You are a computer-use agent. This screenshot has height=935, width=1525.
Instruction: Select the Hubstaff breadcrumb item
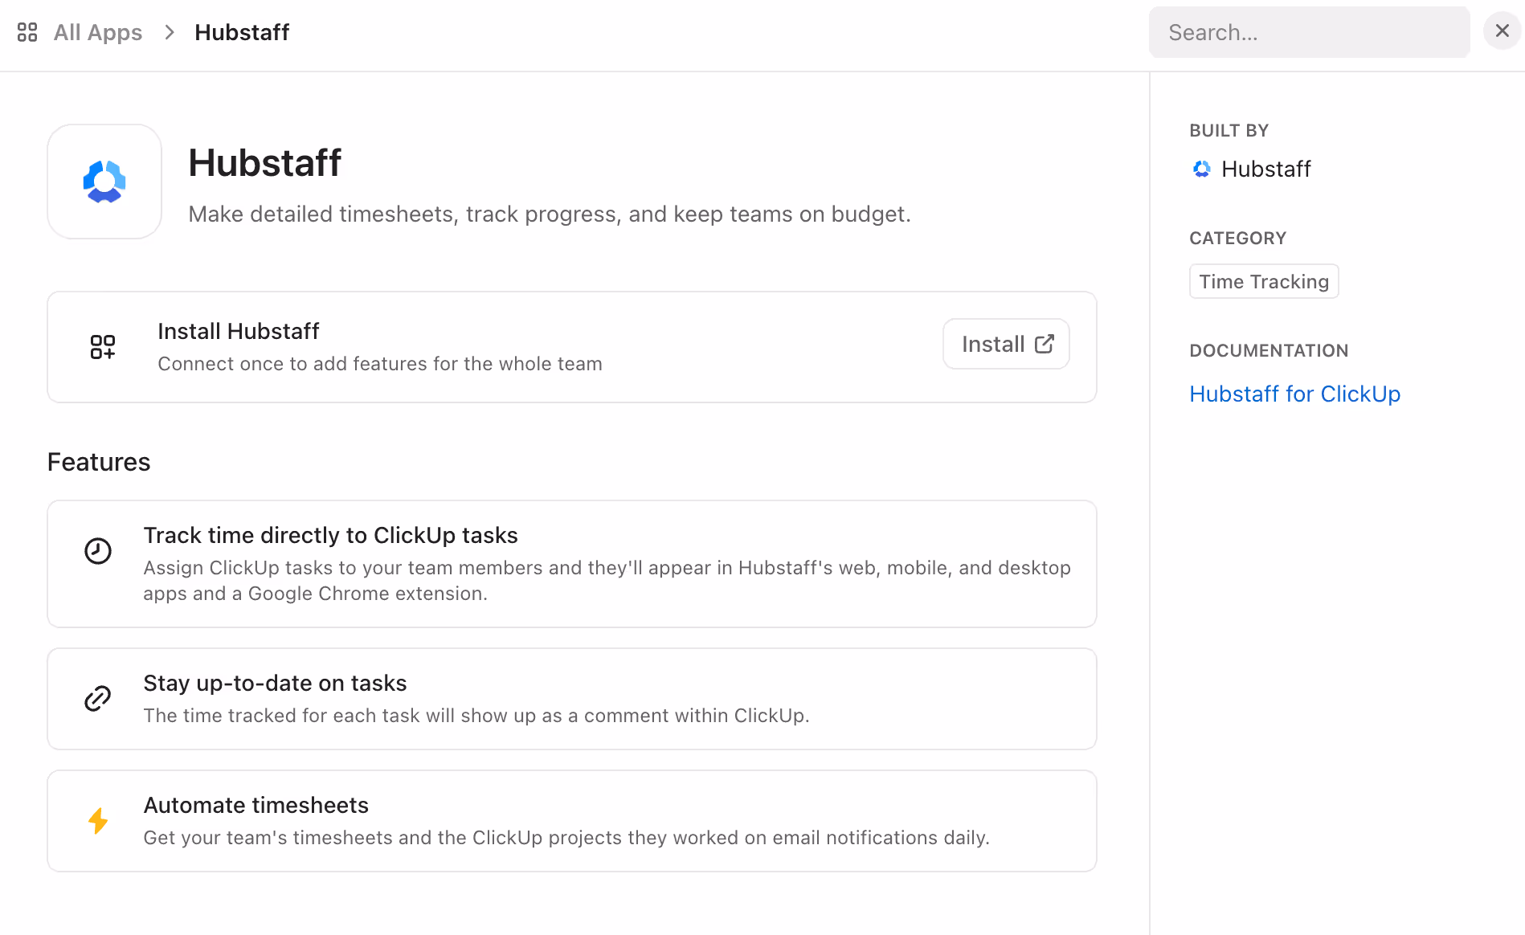[241, 31]
